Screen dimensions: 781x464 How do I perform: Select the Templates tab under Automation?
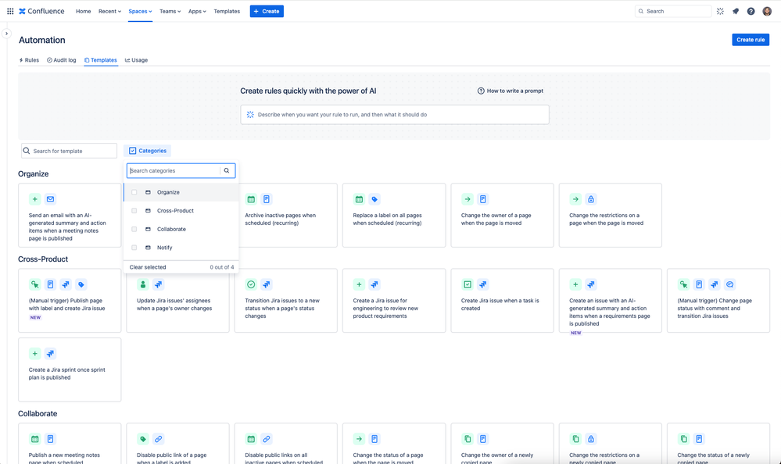click(x=101, y=60)
